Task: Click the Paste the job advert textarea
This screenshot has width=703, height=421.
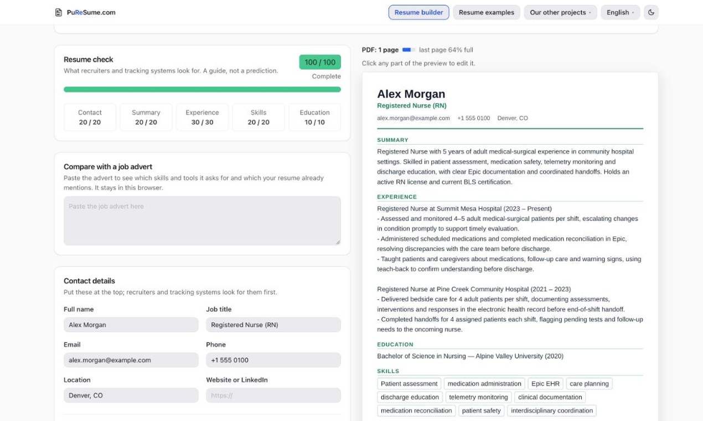Action: pos(202,220)
